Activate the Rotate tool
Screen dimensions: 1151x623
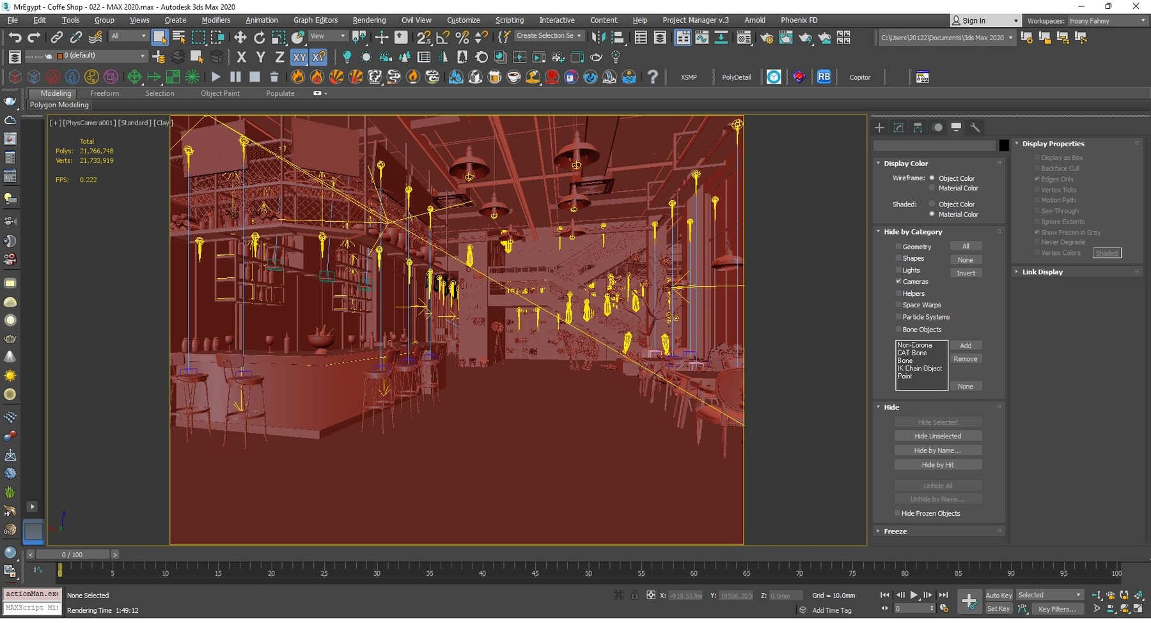click(259, 38)
